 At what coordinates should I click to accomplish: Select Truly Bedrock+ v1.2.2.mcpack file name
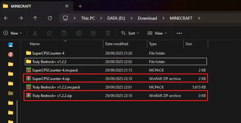coord(56,87)
